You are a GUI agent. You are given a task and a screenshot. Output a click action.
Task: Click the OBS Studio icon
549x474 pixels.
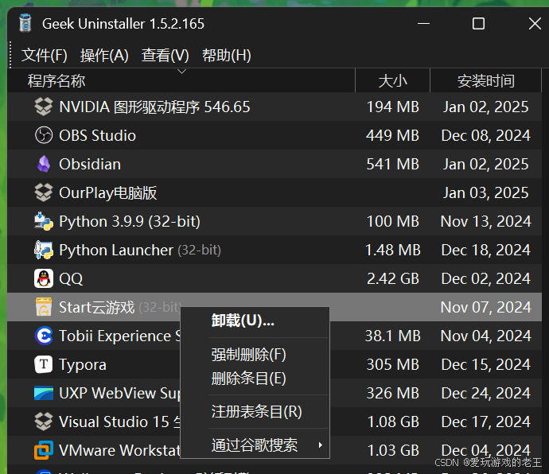[x=44, y=135]
